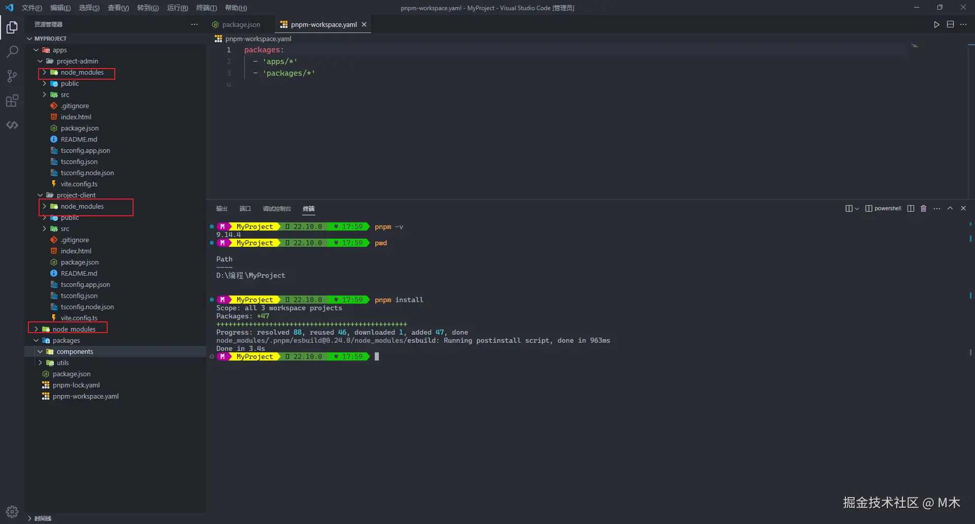Open pnpm-lock.yaml in the explorer
This screenshot has width=975, height=524.
pos(76,385)
